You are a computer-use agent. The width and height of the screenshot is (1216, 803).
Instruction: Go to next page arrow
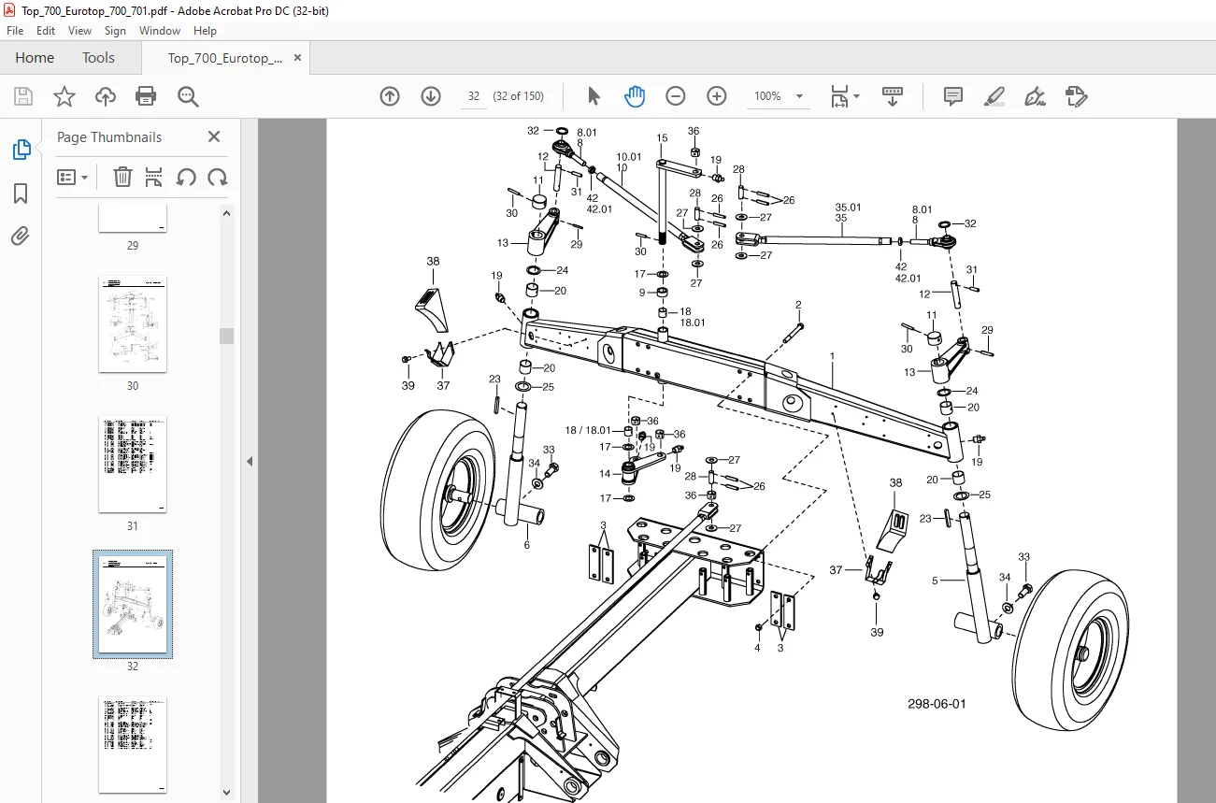pos(431,96)
